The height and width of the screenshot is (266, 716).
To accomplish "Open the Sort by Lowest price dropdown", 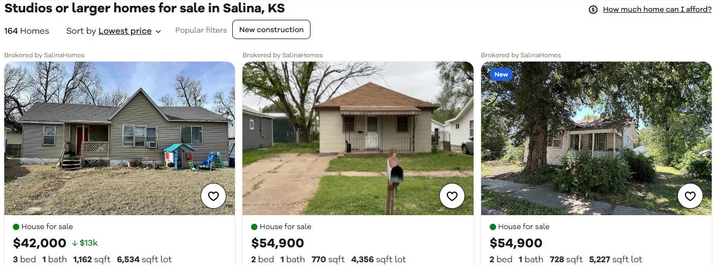I will [114, 31].
